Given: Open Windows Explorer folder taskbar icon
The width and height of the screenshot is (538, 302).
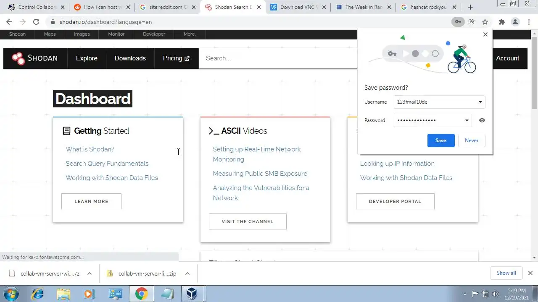Looking at the screenshot, I should (63, 294).
